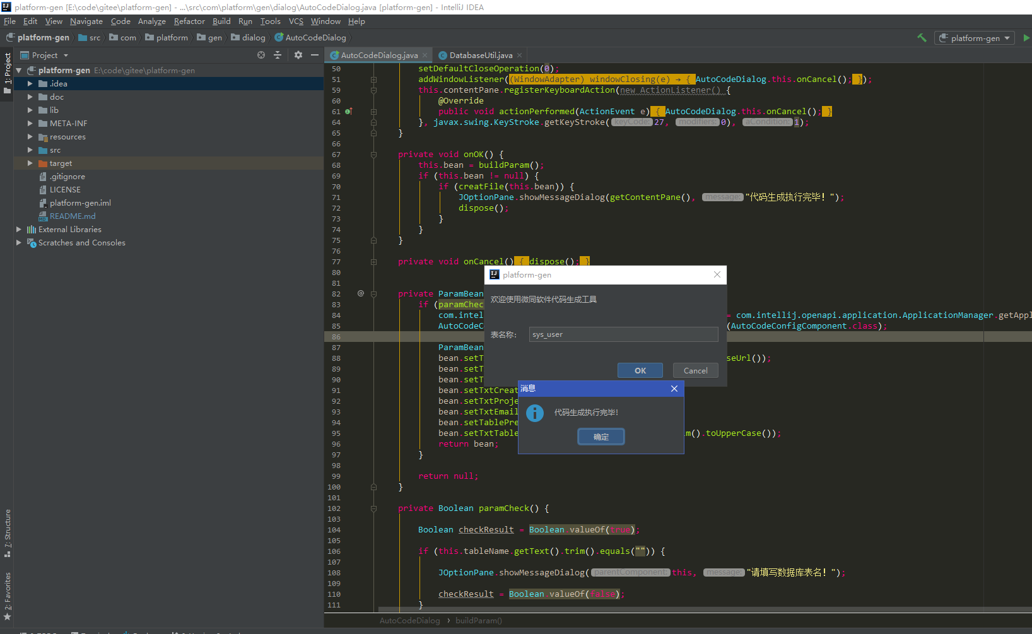The width and height of the screenshot is (1032, 634).
Task: Click the gen breadcrumb in navigation bar
Action: click(209, 38)
